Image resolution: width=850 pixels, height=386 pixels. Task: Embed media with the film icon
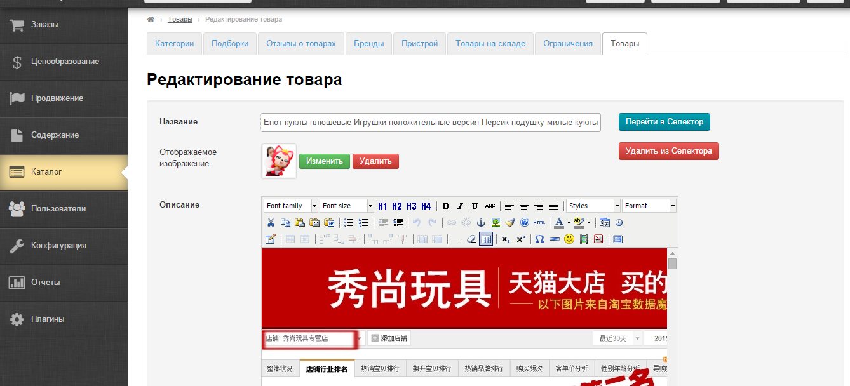pyautogui.click(x=584, y=239)
